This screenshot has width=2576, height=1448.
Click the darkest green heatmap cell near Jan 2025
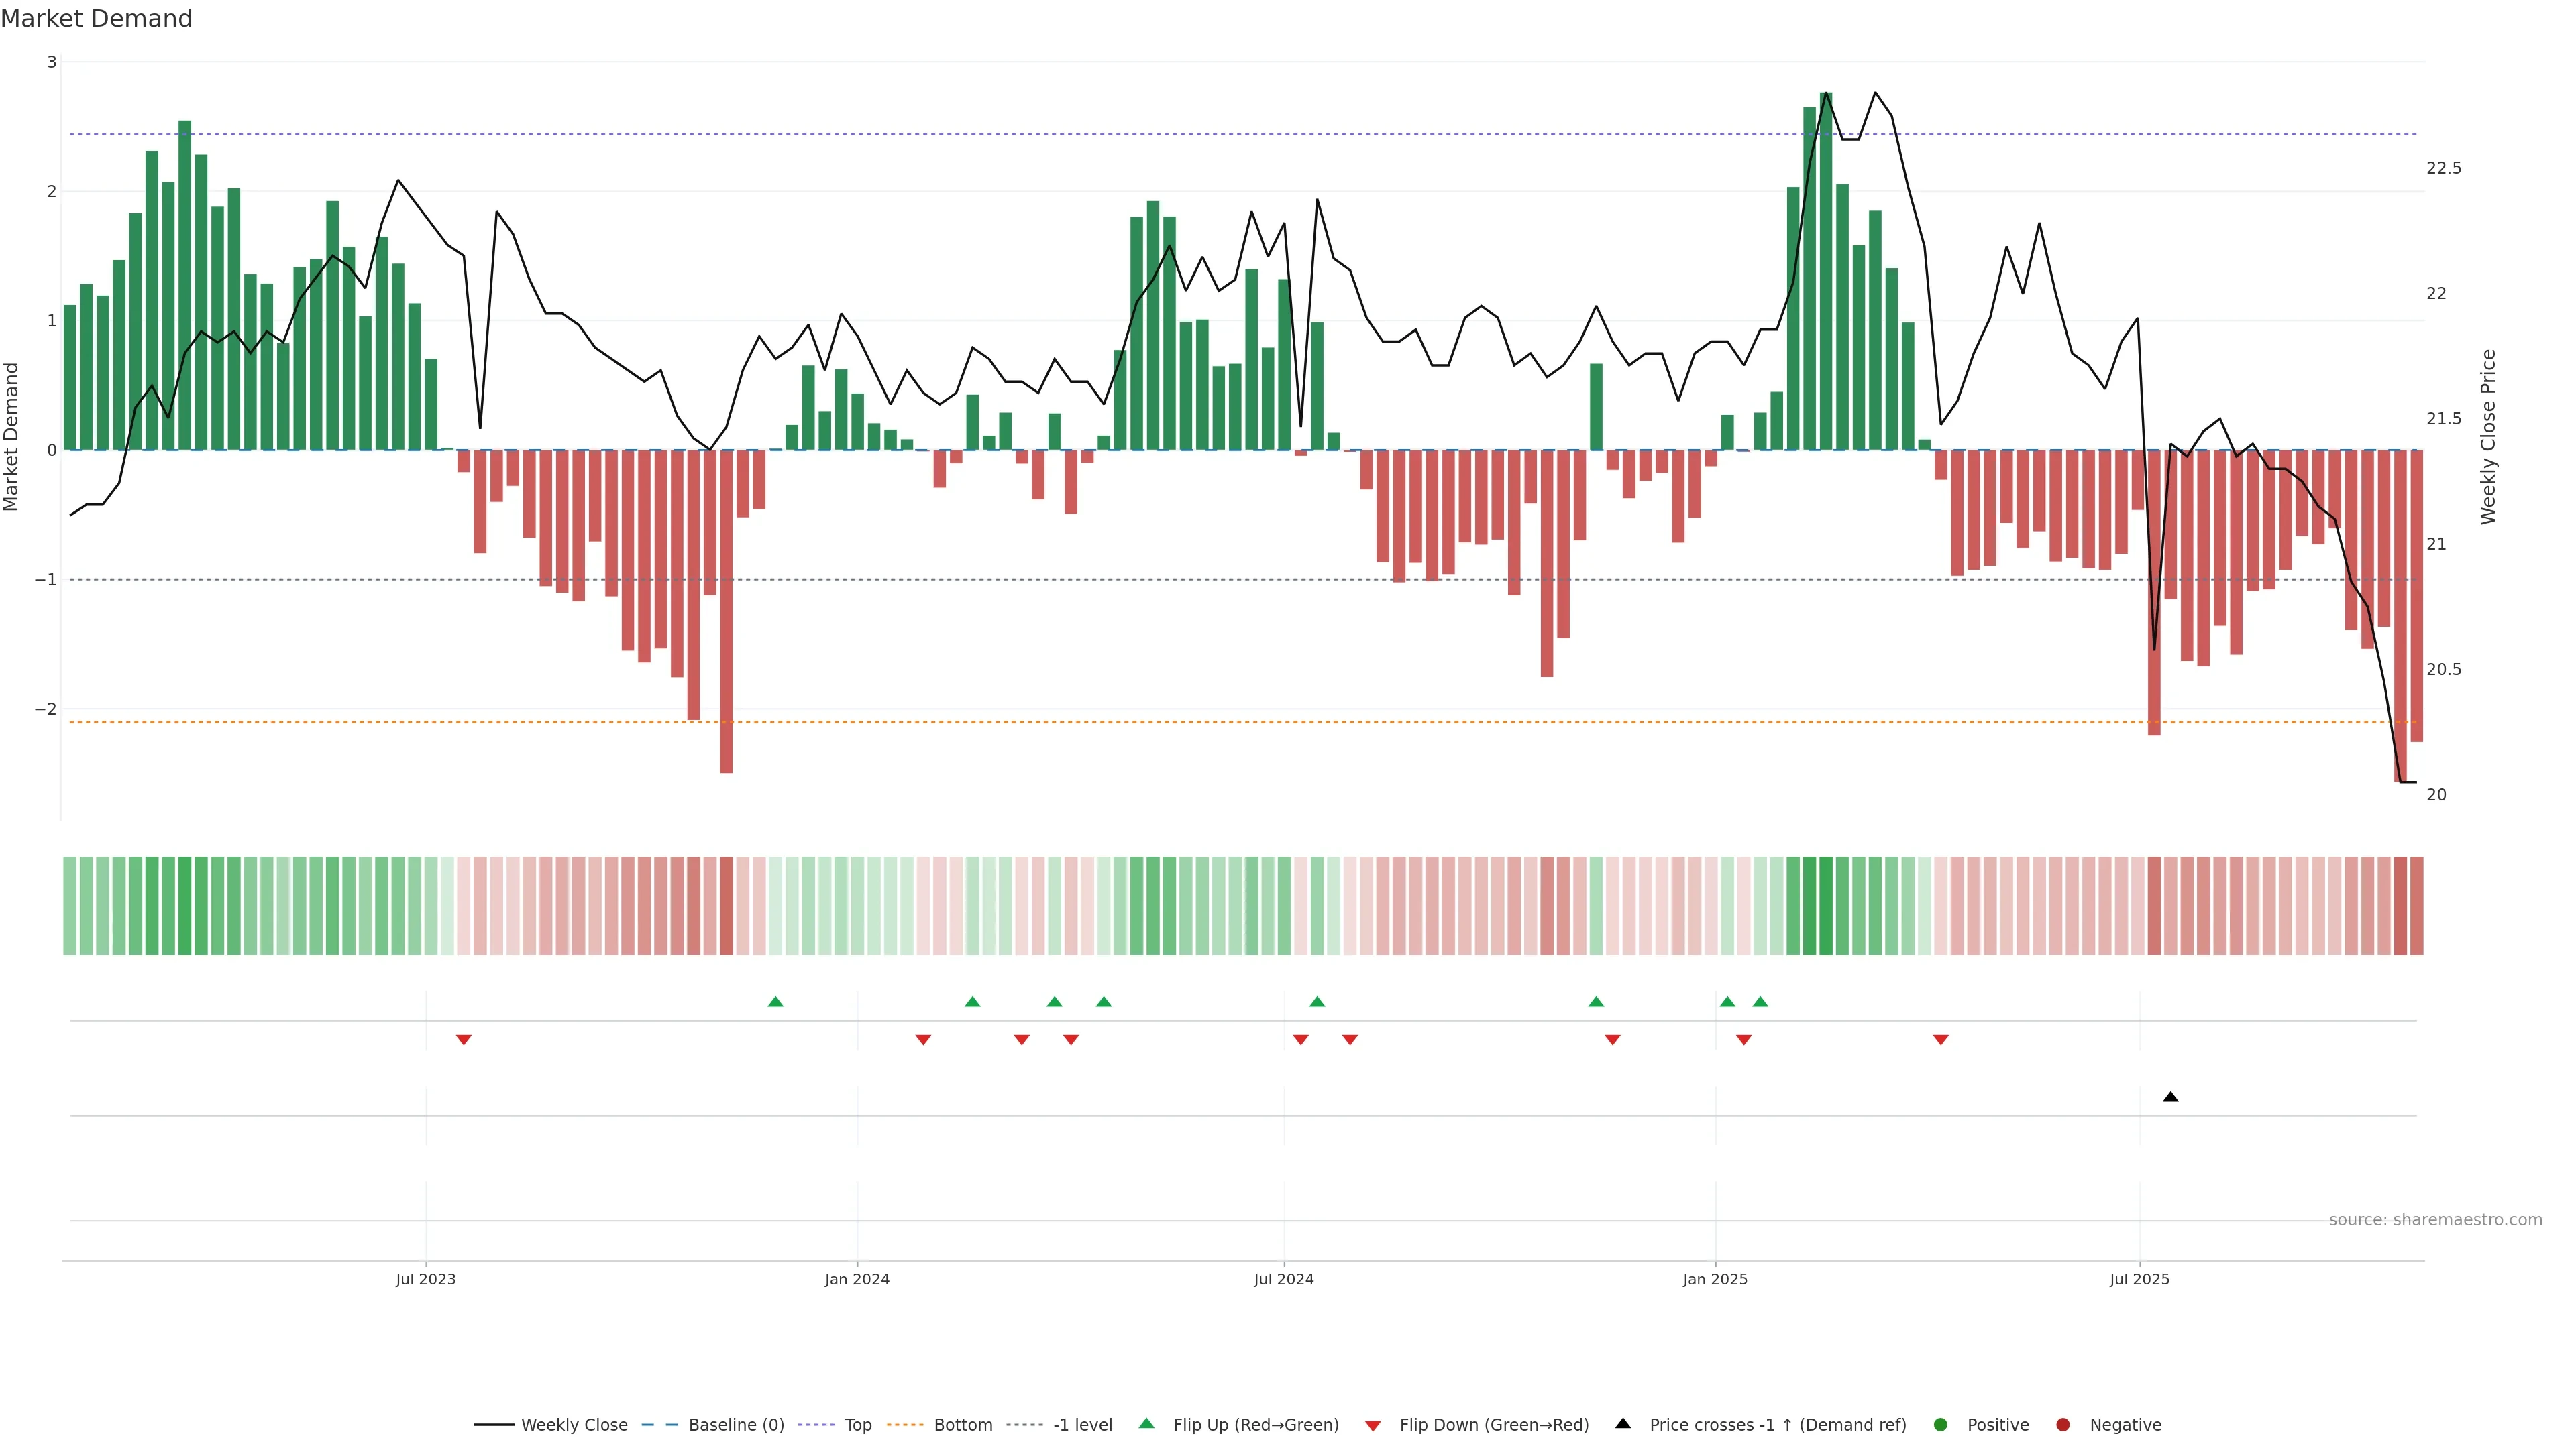click(1826, 906)
